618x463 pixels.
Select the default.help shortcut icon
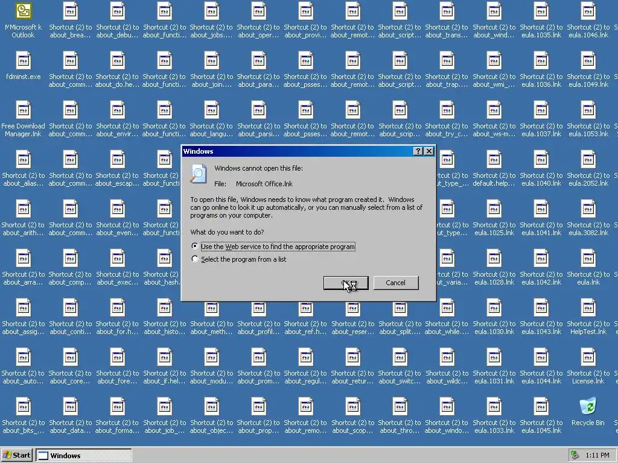point(494,159)
